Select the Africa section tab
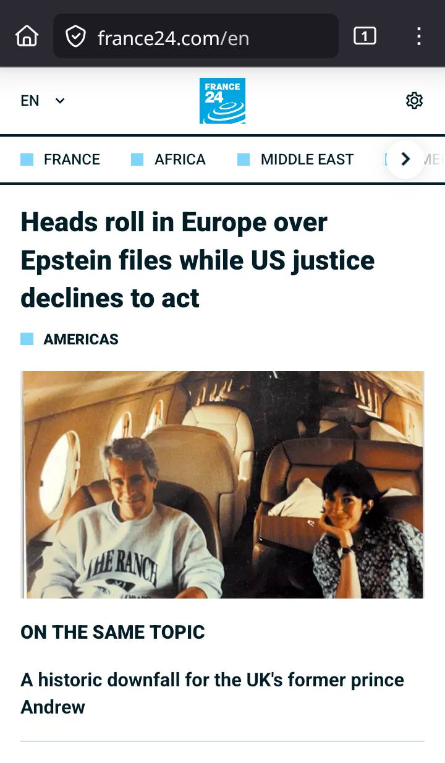The height and width of the screenshot is (763, 445). 180,160
